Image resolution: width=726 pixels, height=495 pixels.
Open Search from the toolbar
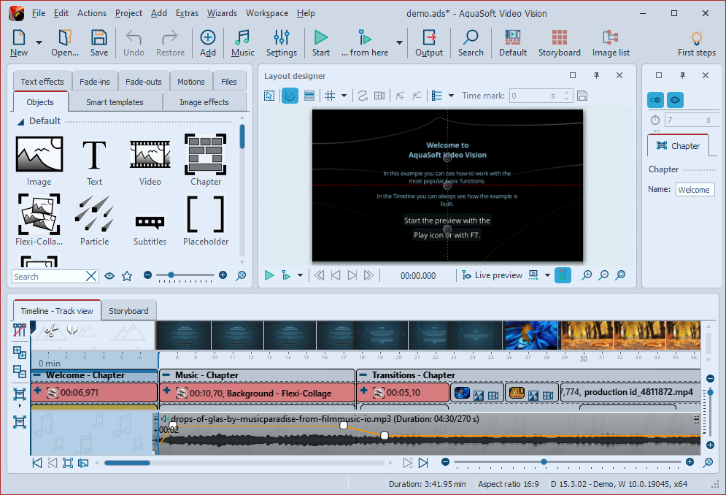pyautogui.click(x=471, y=42)
